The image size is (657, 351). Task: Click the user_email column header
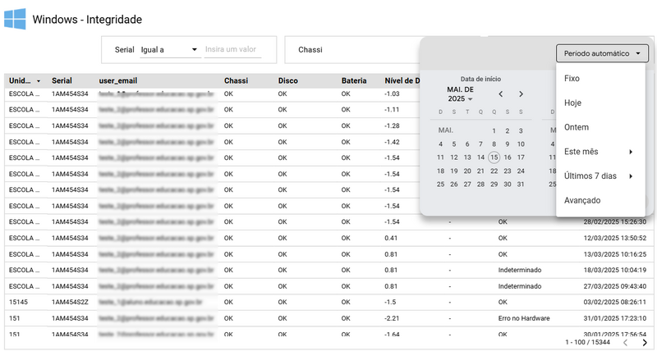tap(118, 80)
